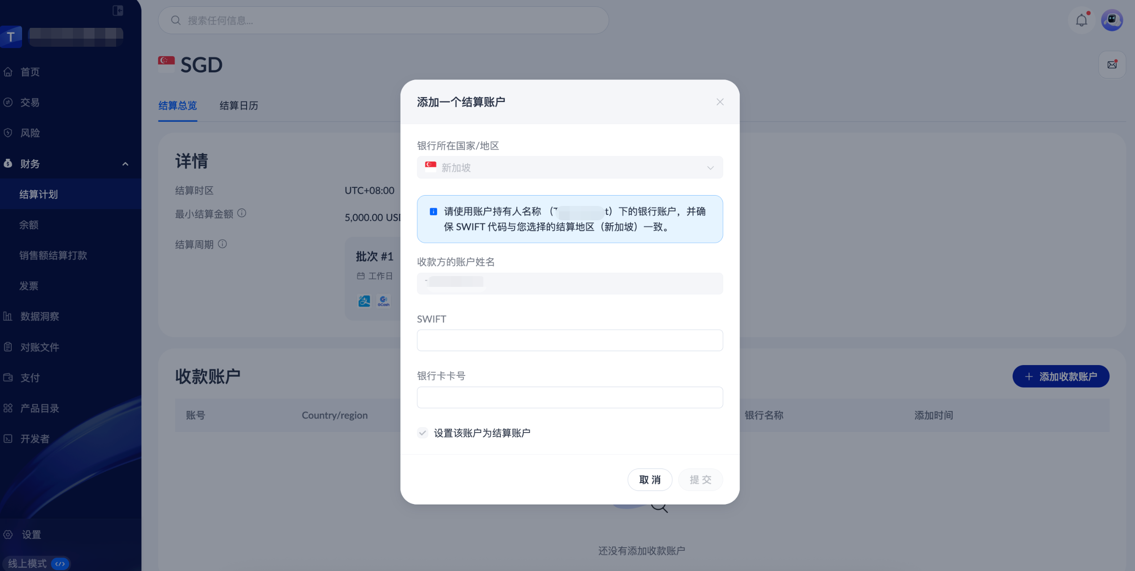
Task: Click the 收款方的账户姓名 field
Action: 570,284
